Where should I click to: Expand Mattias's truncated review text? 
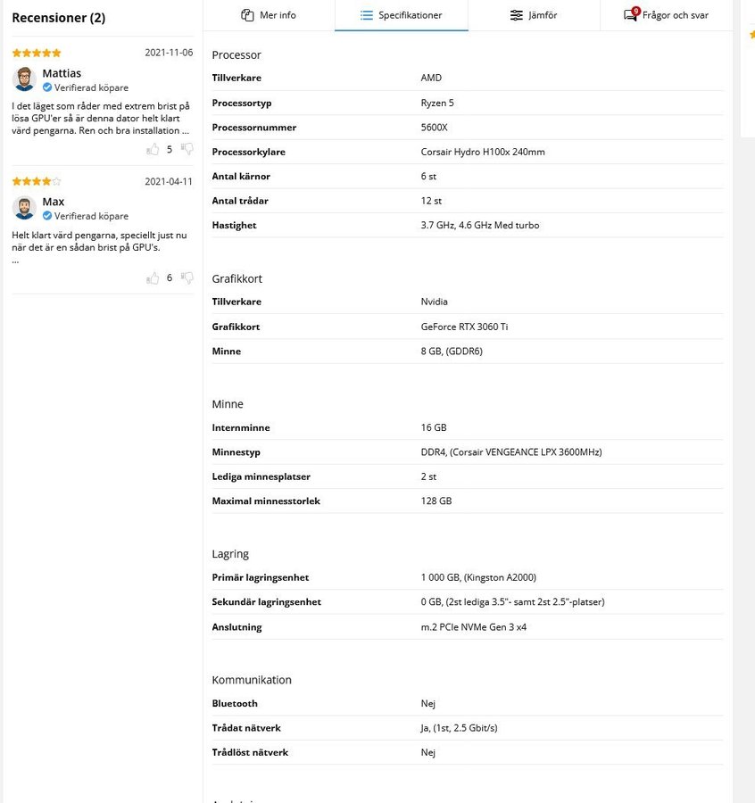pyautogui.click(x=186, y=130)
